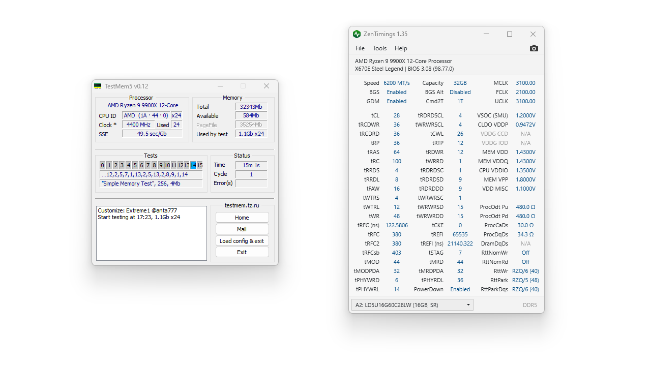This screenshot has width=651, height=366.
Task: Click the Total memory 32343Mb field
Action: [251, 107]
